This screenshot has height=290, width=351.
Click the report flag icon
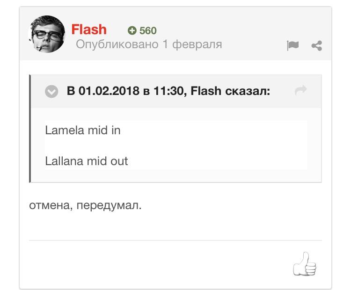pyautogui.click(x=292, y=45)
